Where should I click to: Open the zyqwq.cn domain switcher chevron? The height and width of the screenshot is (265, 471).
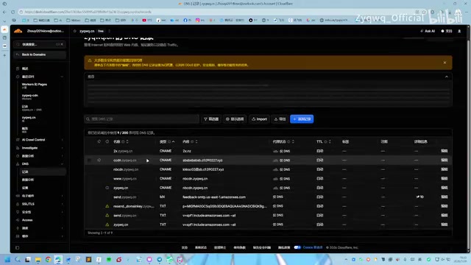[x=110, y=31]
